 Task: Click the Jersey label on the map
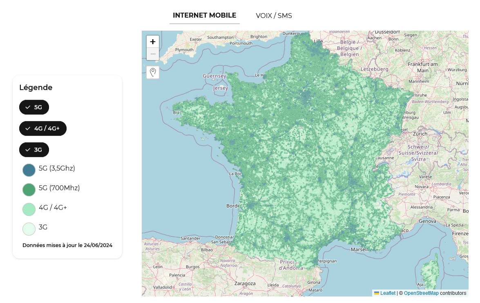pyautogui.click(x=221, y=88)
